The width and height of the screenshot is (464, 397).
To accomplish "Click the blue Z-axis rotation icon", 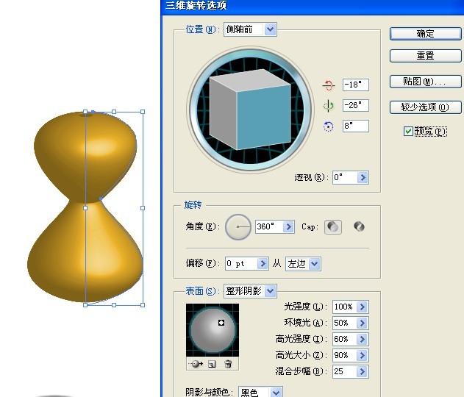I will coord(329,126).
